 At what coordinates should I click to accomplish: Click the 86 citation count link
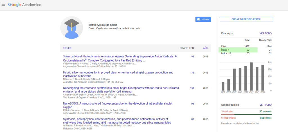tap(192, 119)
